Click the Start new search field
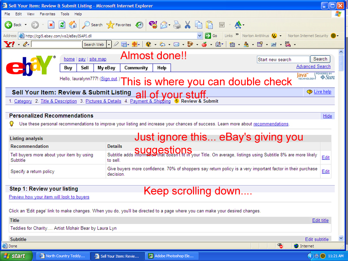The image size is (348, 261). point(283,60)
